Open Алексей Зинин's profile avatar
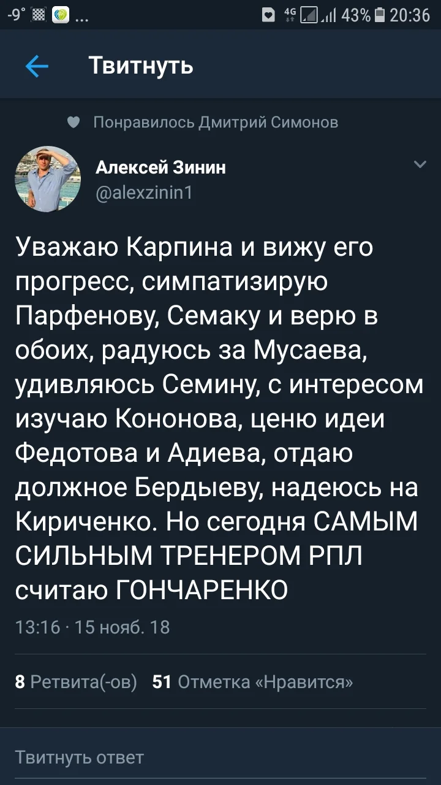The width and height of the screenshot is (441, 785). pyautogui.click(x=47, y=179)
